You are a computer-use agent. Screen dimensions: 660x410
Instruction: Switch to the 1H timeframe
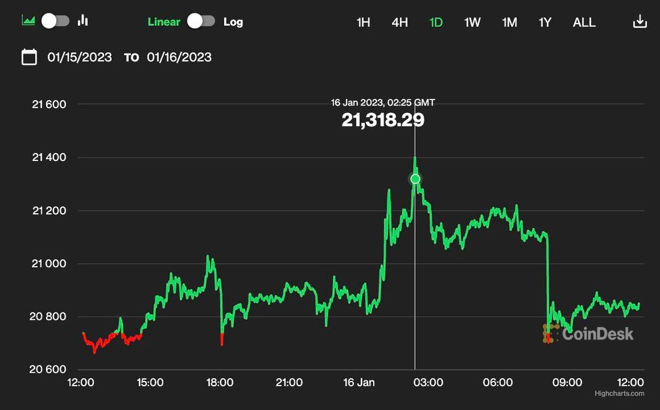[364, 22]
